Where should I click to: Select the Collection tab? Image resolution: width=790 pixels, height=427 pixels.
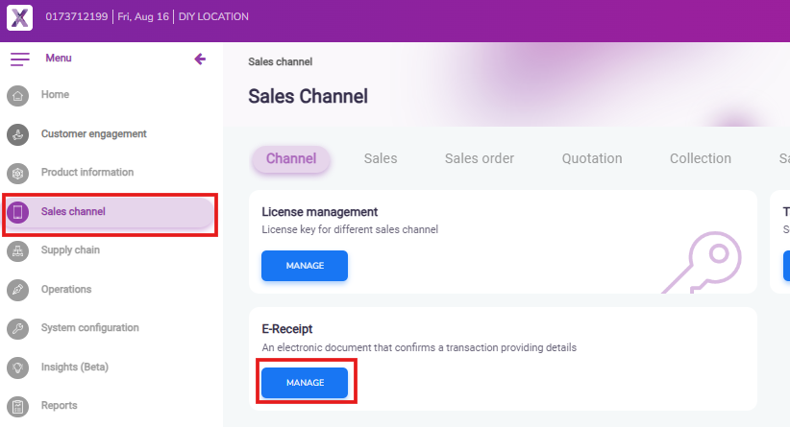[701, 159]
